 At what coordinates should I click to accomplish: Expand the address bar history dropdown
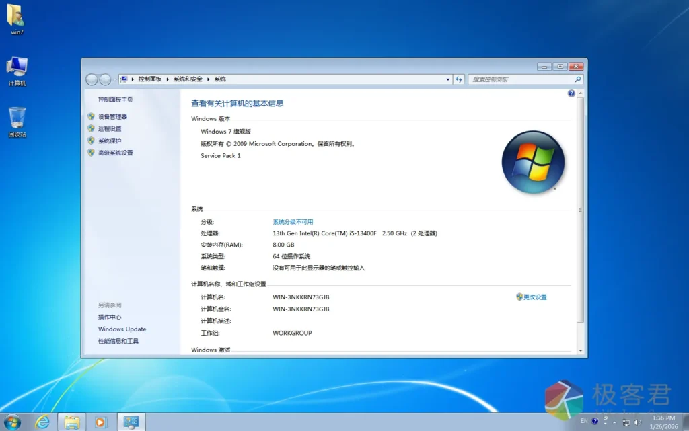tap(448, 79)
